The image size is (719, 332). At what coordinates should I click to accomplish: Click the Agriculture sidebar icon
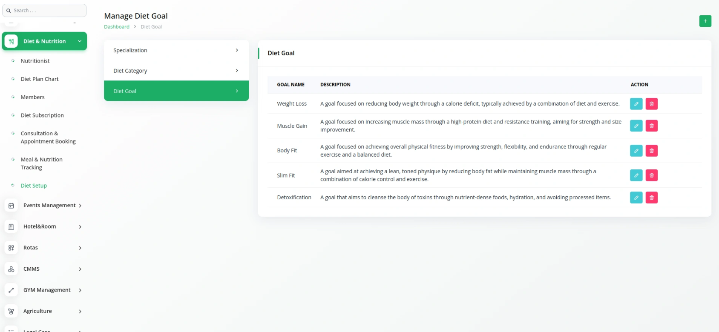[x=11, y=312]
